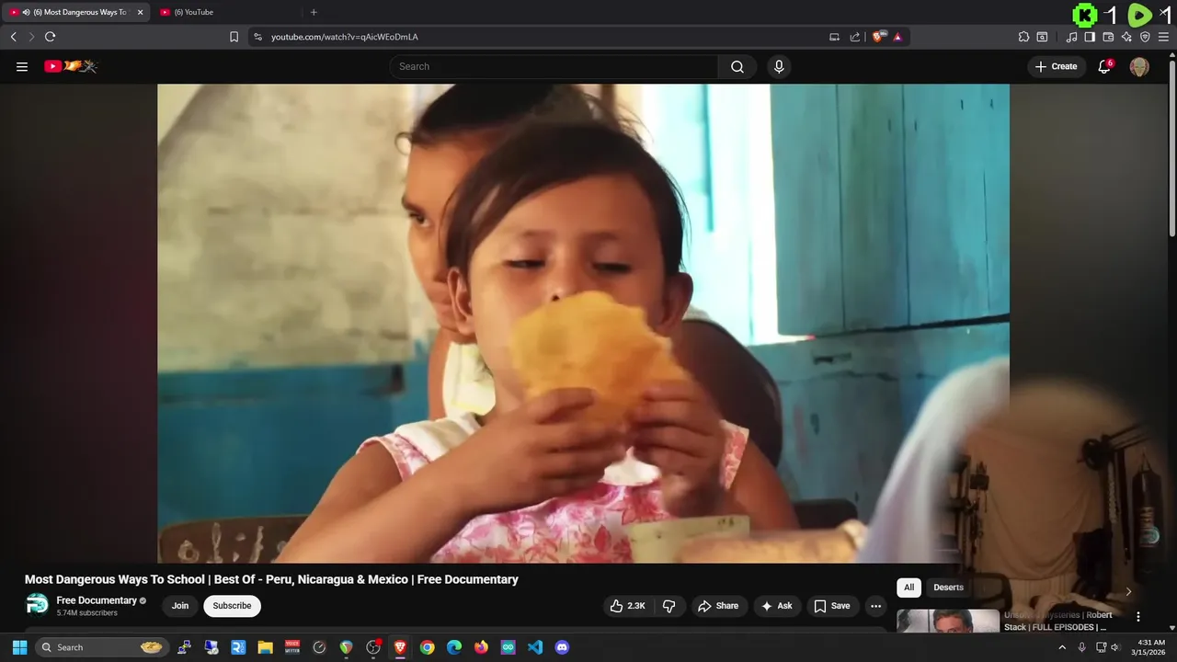The width and height of the screenshot is (1177, 662).
Task: Open Discord from the taskbar
Action: (562, 647)
